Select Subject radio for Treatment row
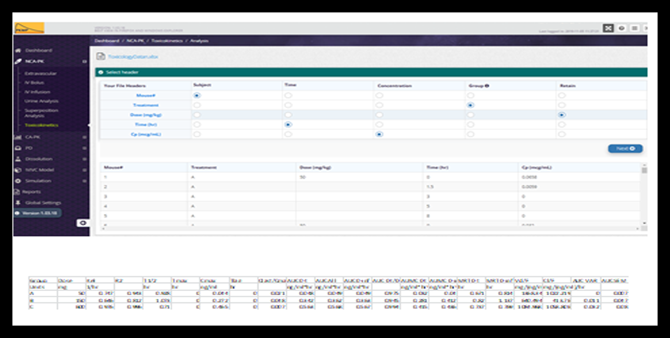This screenshot has height=338, width=670. click(197, 105)
